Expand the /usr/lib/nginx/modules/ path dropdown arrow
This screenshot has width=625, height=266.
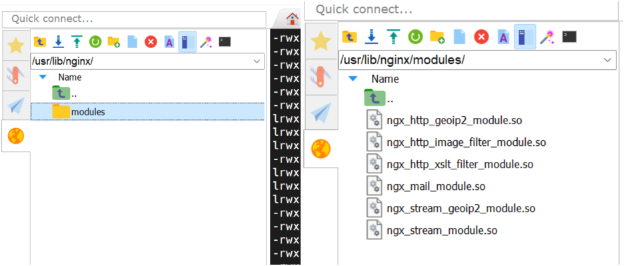click(607, 60)
